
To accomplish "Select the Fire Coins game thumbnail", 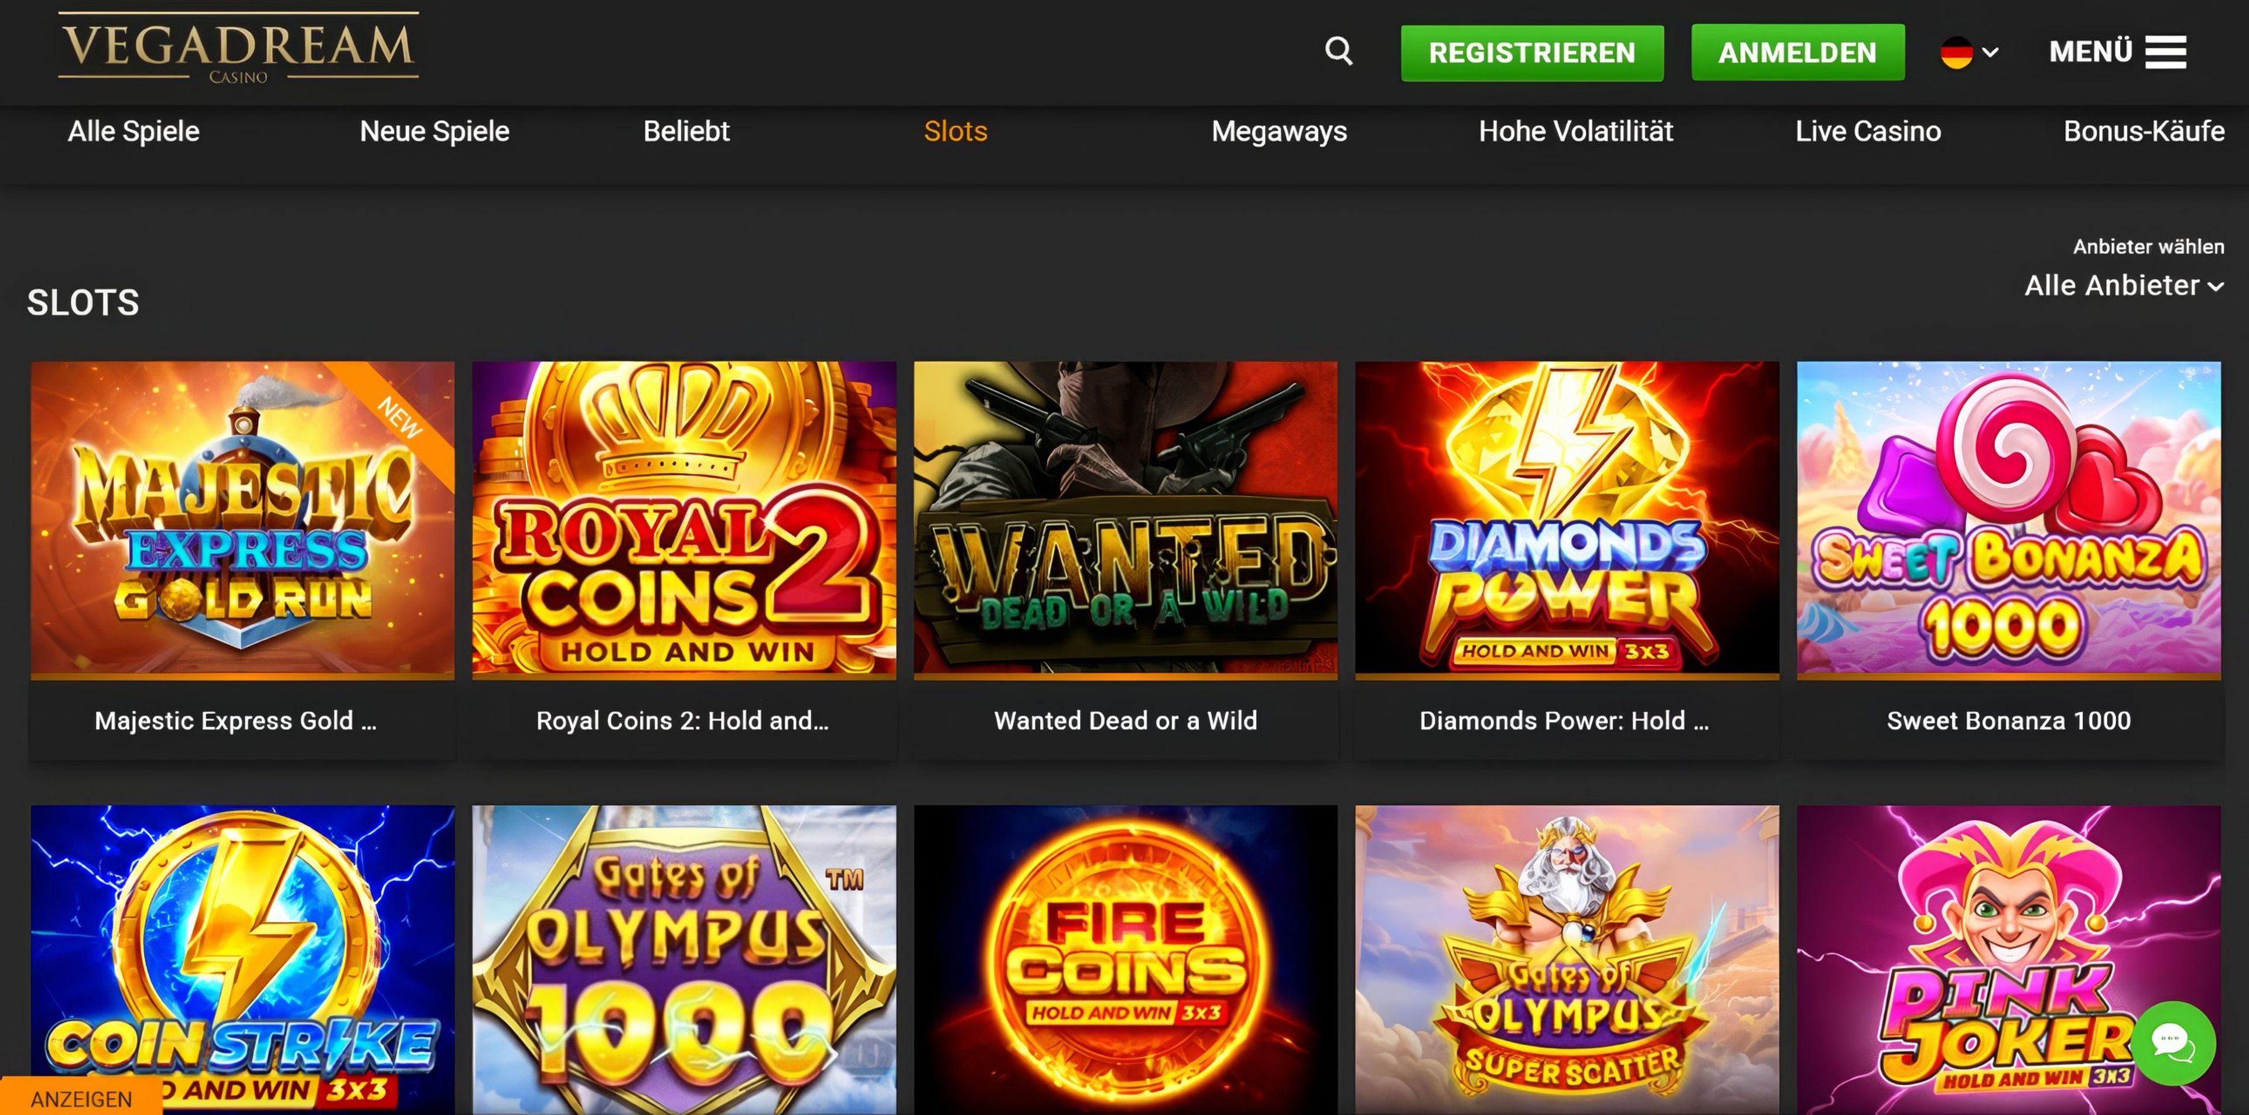I will (x=1125, y=960).
